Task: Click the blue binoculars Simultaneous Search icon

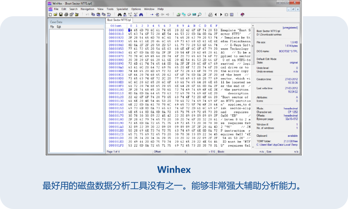Action: [141, 15]
